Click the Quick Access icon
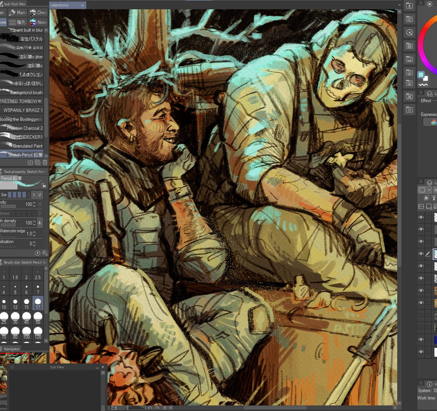437x411 pixels. click(409, 33)
